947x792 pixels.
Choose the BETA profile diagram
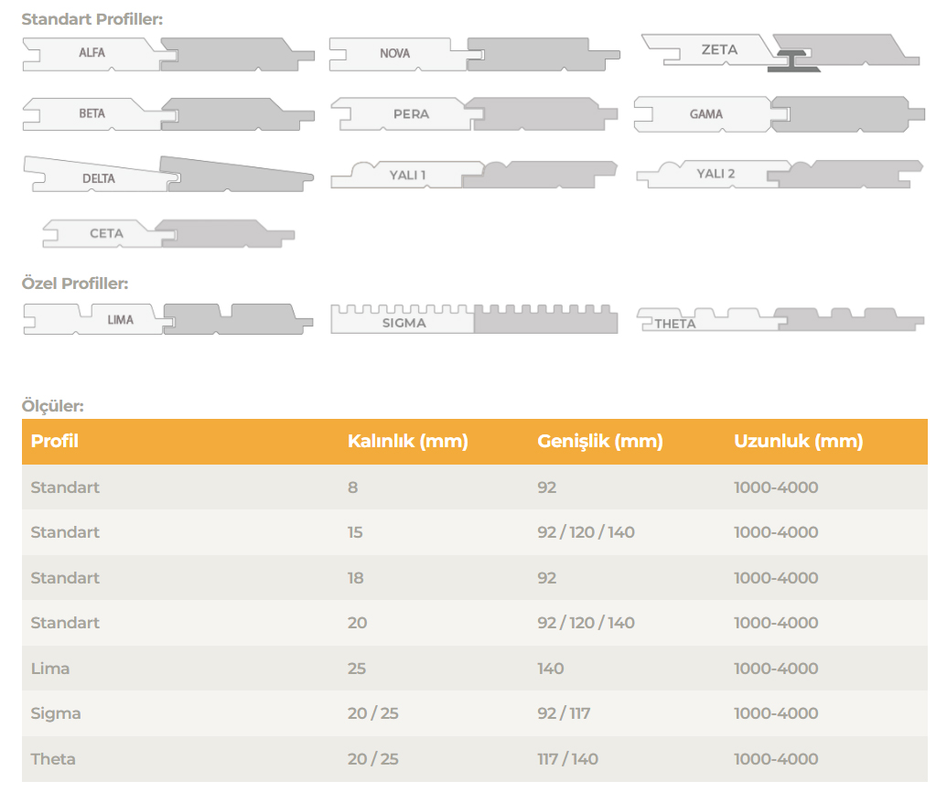tap(168, 114)
